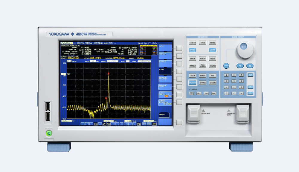Select the SINGLE sweep softkey

(x=165, y=64)
